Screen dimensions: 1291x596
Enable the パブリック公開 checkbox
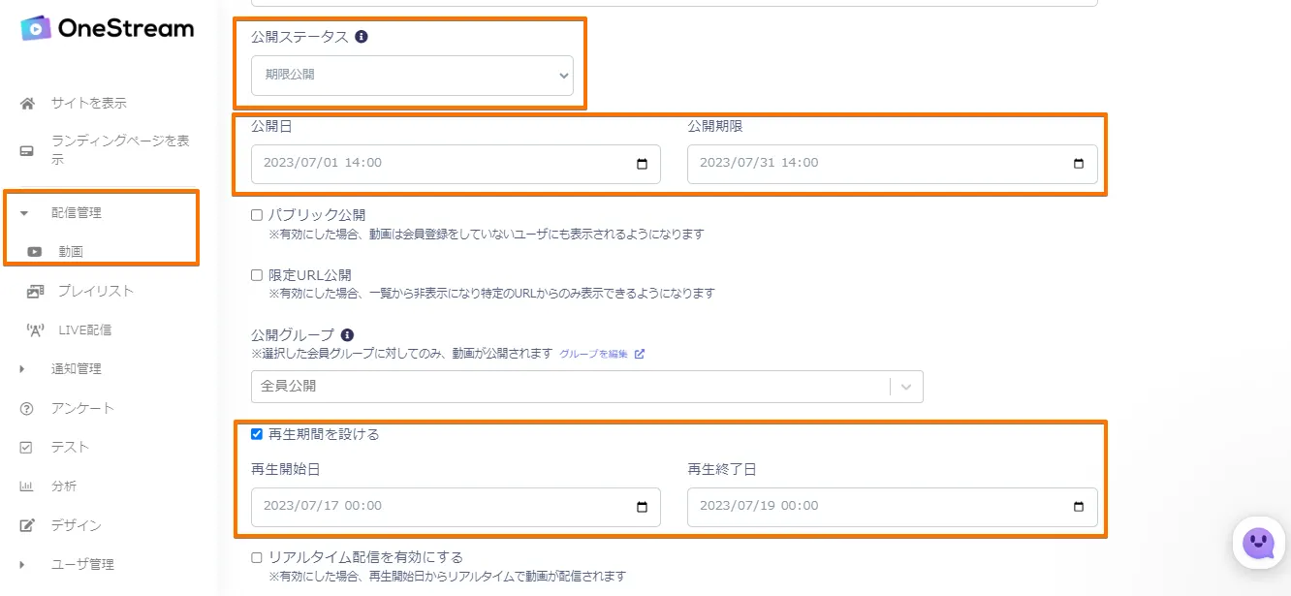[257, 215]
